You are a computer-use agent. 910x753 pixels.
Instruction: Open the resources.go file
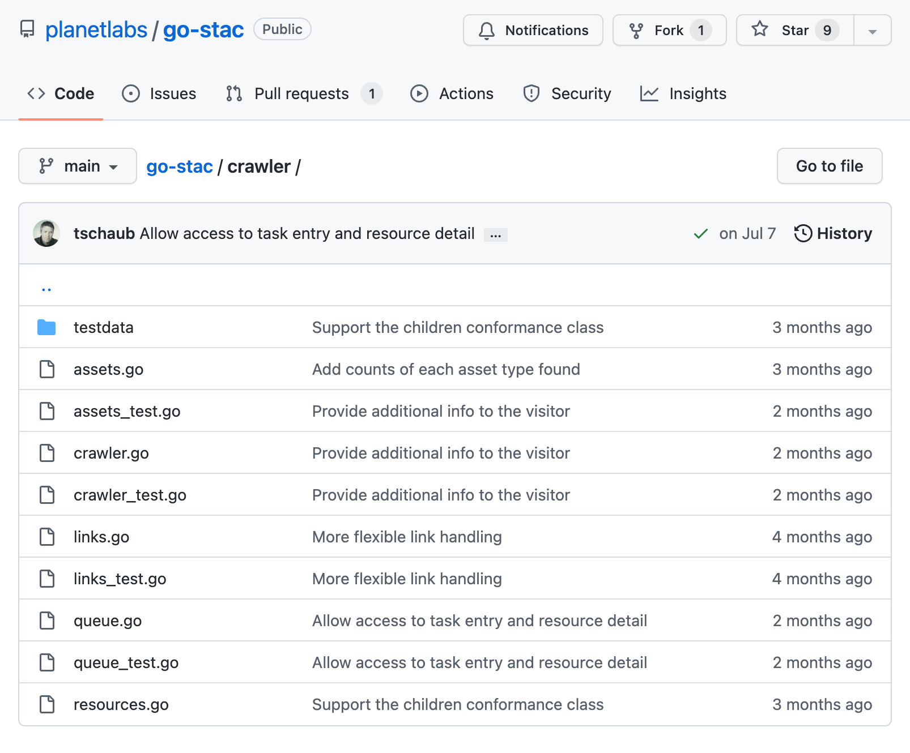[121, 704]
